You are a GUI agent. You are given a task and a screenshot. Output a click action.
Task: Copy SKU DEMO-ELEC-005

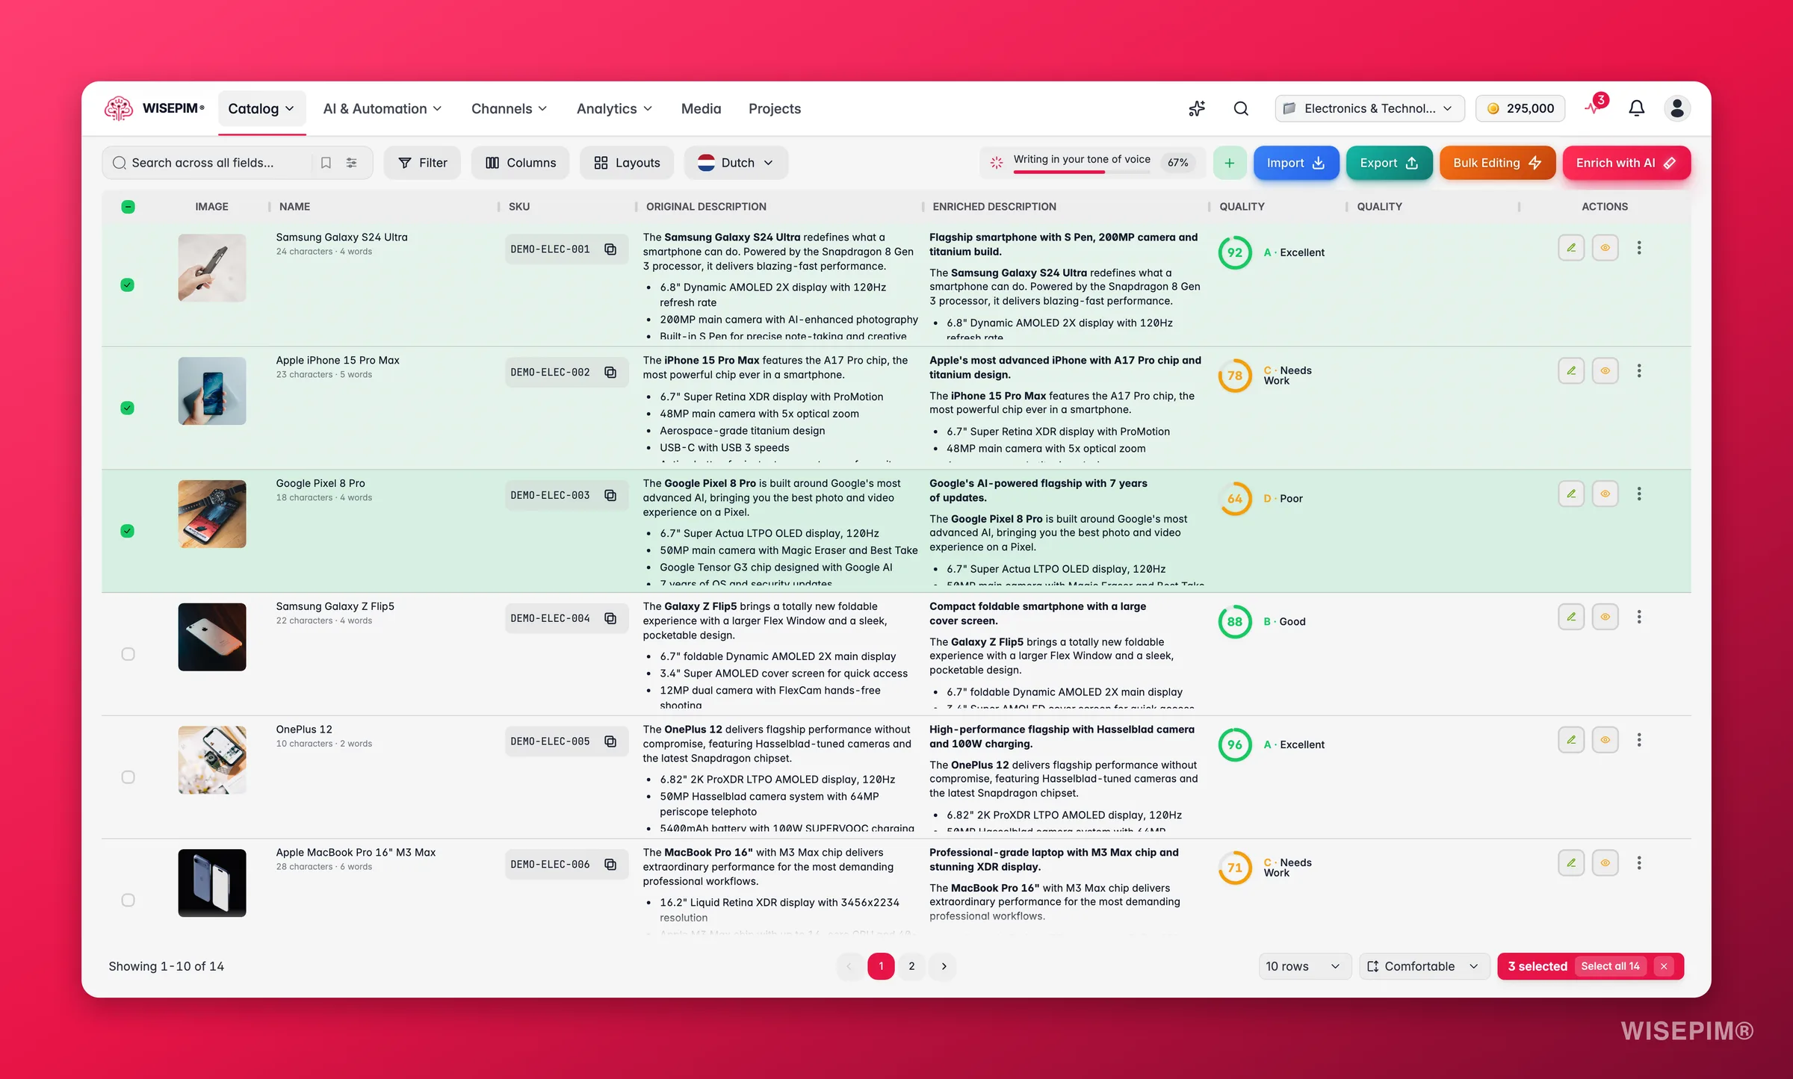point(610,741)
